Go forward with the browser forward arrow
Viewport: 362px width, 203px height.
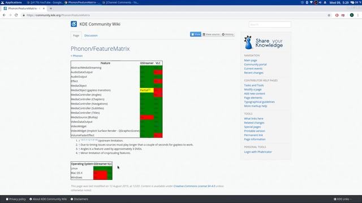click(x=10, y=15)
